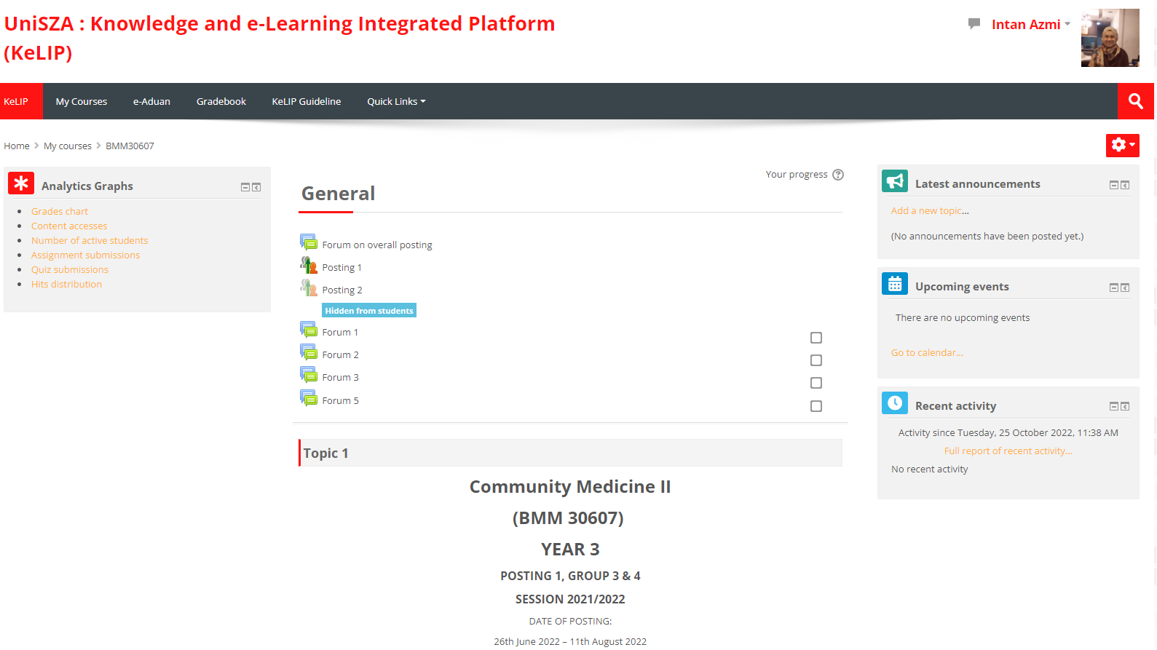Screen dimensions: 1157x650
Task: Open Hits distribution link
Action: click(x=66, y=284)
